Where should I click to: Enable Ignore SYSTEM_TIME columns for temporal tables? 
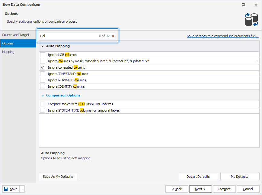pyautogui.click(x=43, y=110)
